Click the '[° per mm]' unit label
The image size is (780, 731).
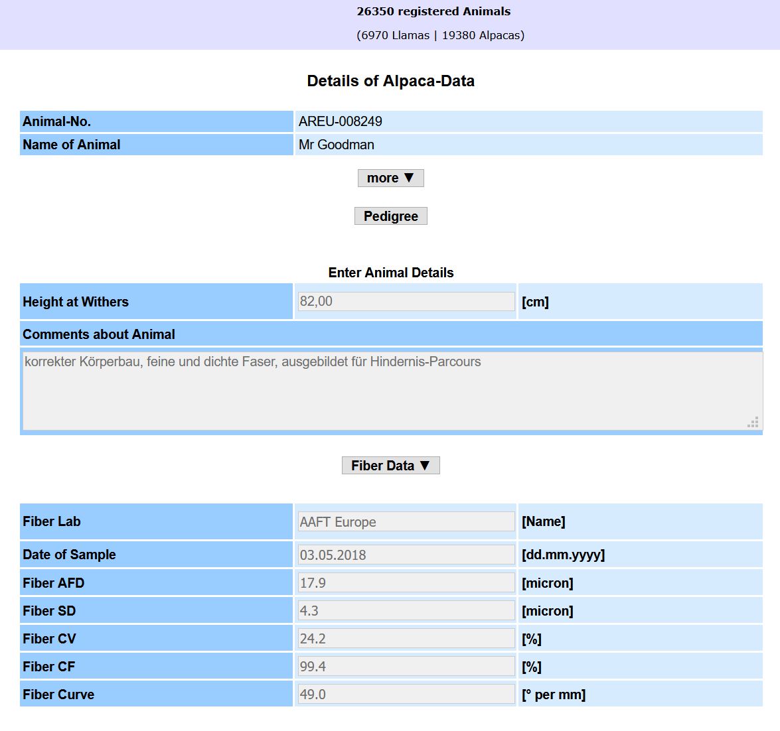tap(554, 695)
